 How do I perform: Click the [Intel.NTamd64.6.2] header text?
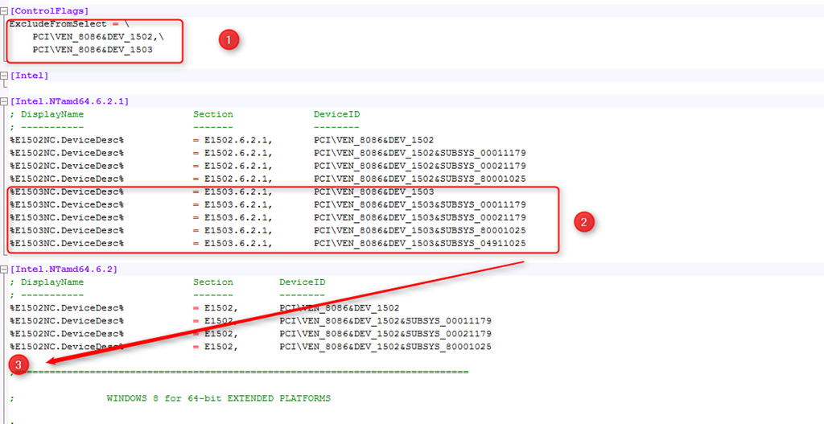tap(64, 270)
